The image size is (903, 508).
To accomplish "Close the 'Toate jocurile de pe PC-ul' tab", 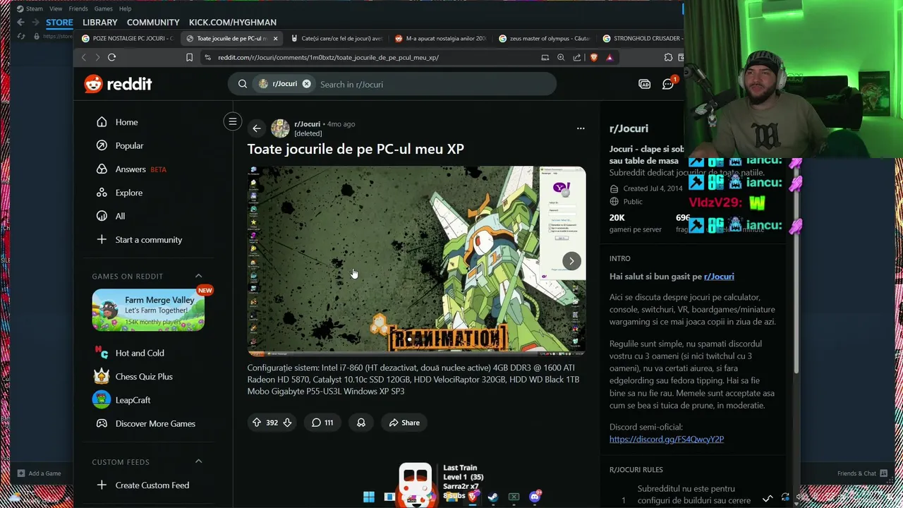I will [275, 38].
